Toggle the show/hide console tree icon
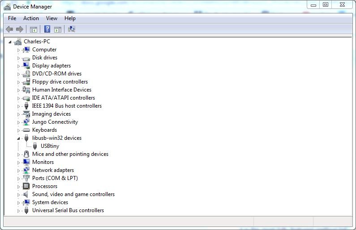 pos(33,29)
